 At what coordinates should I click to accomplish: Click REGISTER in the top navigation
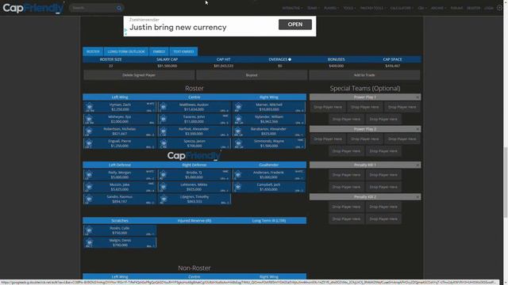point(473,8)
